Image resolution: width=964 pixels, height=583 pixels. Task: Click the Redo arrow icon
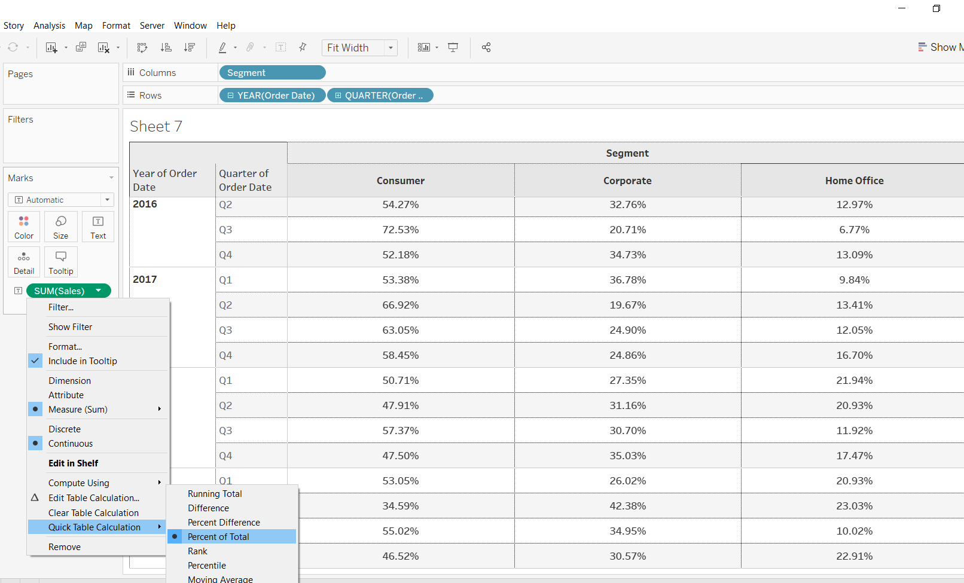(13, 47)
